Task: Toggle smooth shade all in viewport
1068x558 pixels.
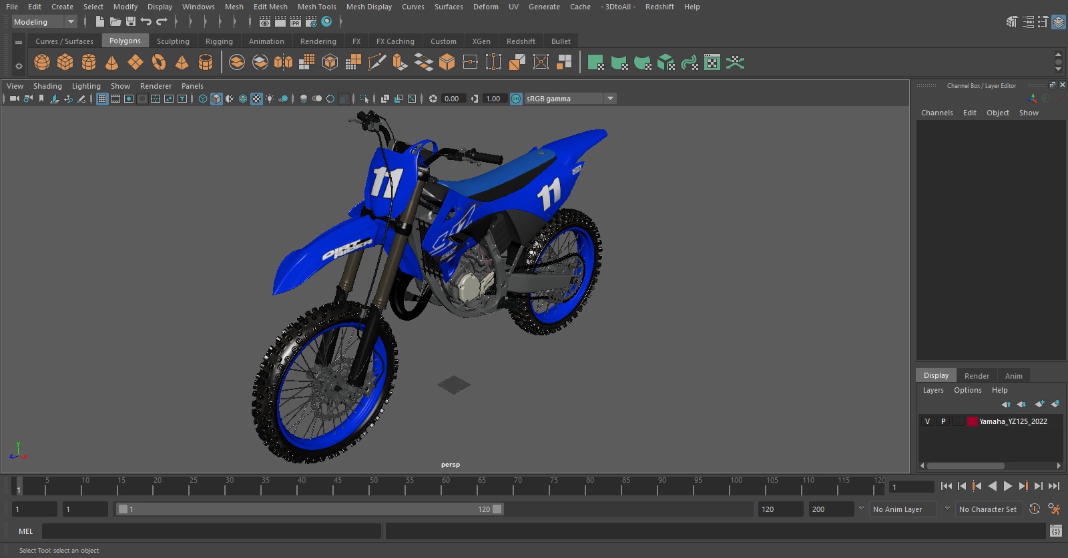Action: (216, 99)
